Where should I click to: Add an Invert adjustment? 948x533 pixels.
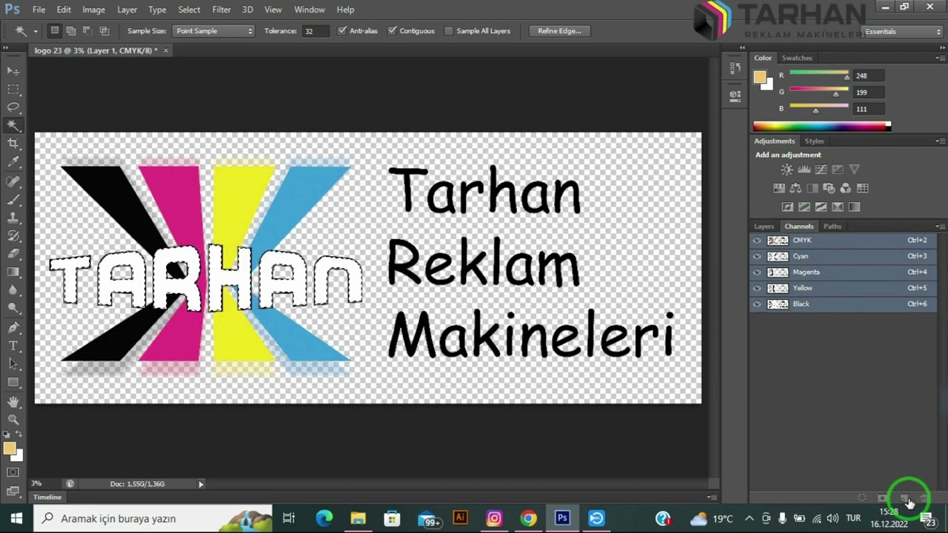(x=787, y=207)
